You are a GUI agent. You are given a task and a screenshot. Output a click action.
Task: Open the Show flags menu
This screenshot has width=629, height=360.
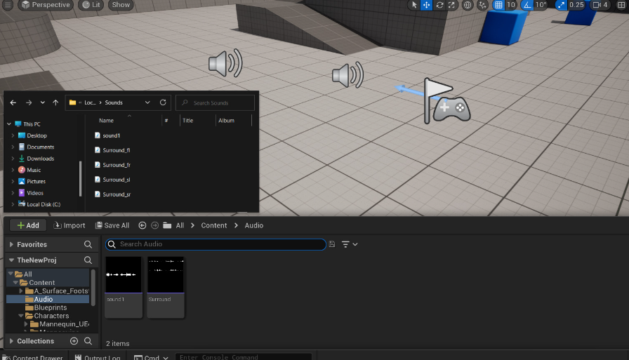click(x=121, y=5)
